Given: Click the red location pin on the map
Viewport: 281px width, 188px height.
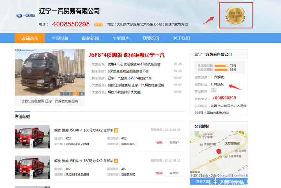Looking at the screenshot, I should (218, 151).
